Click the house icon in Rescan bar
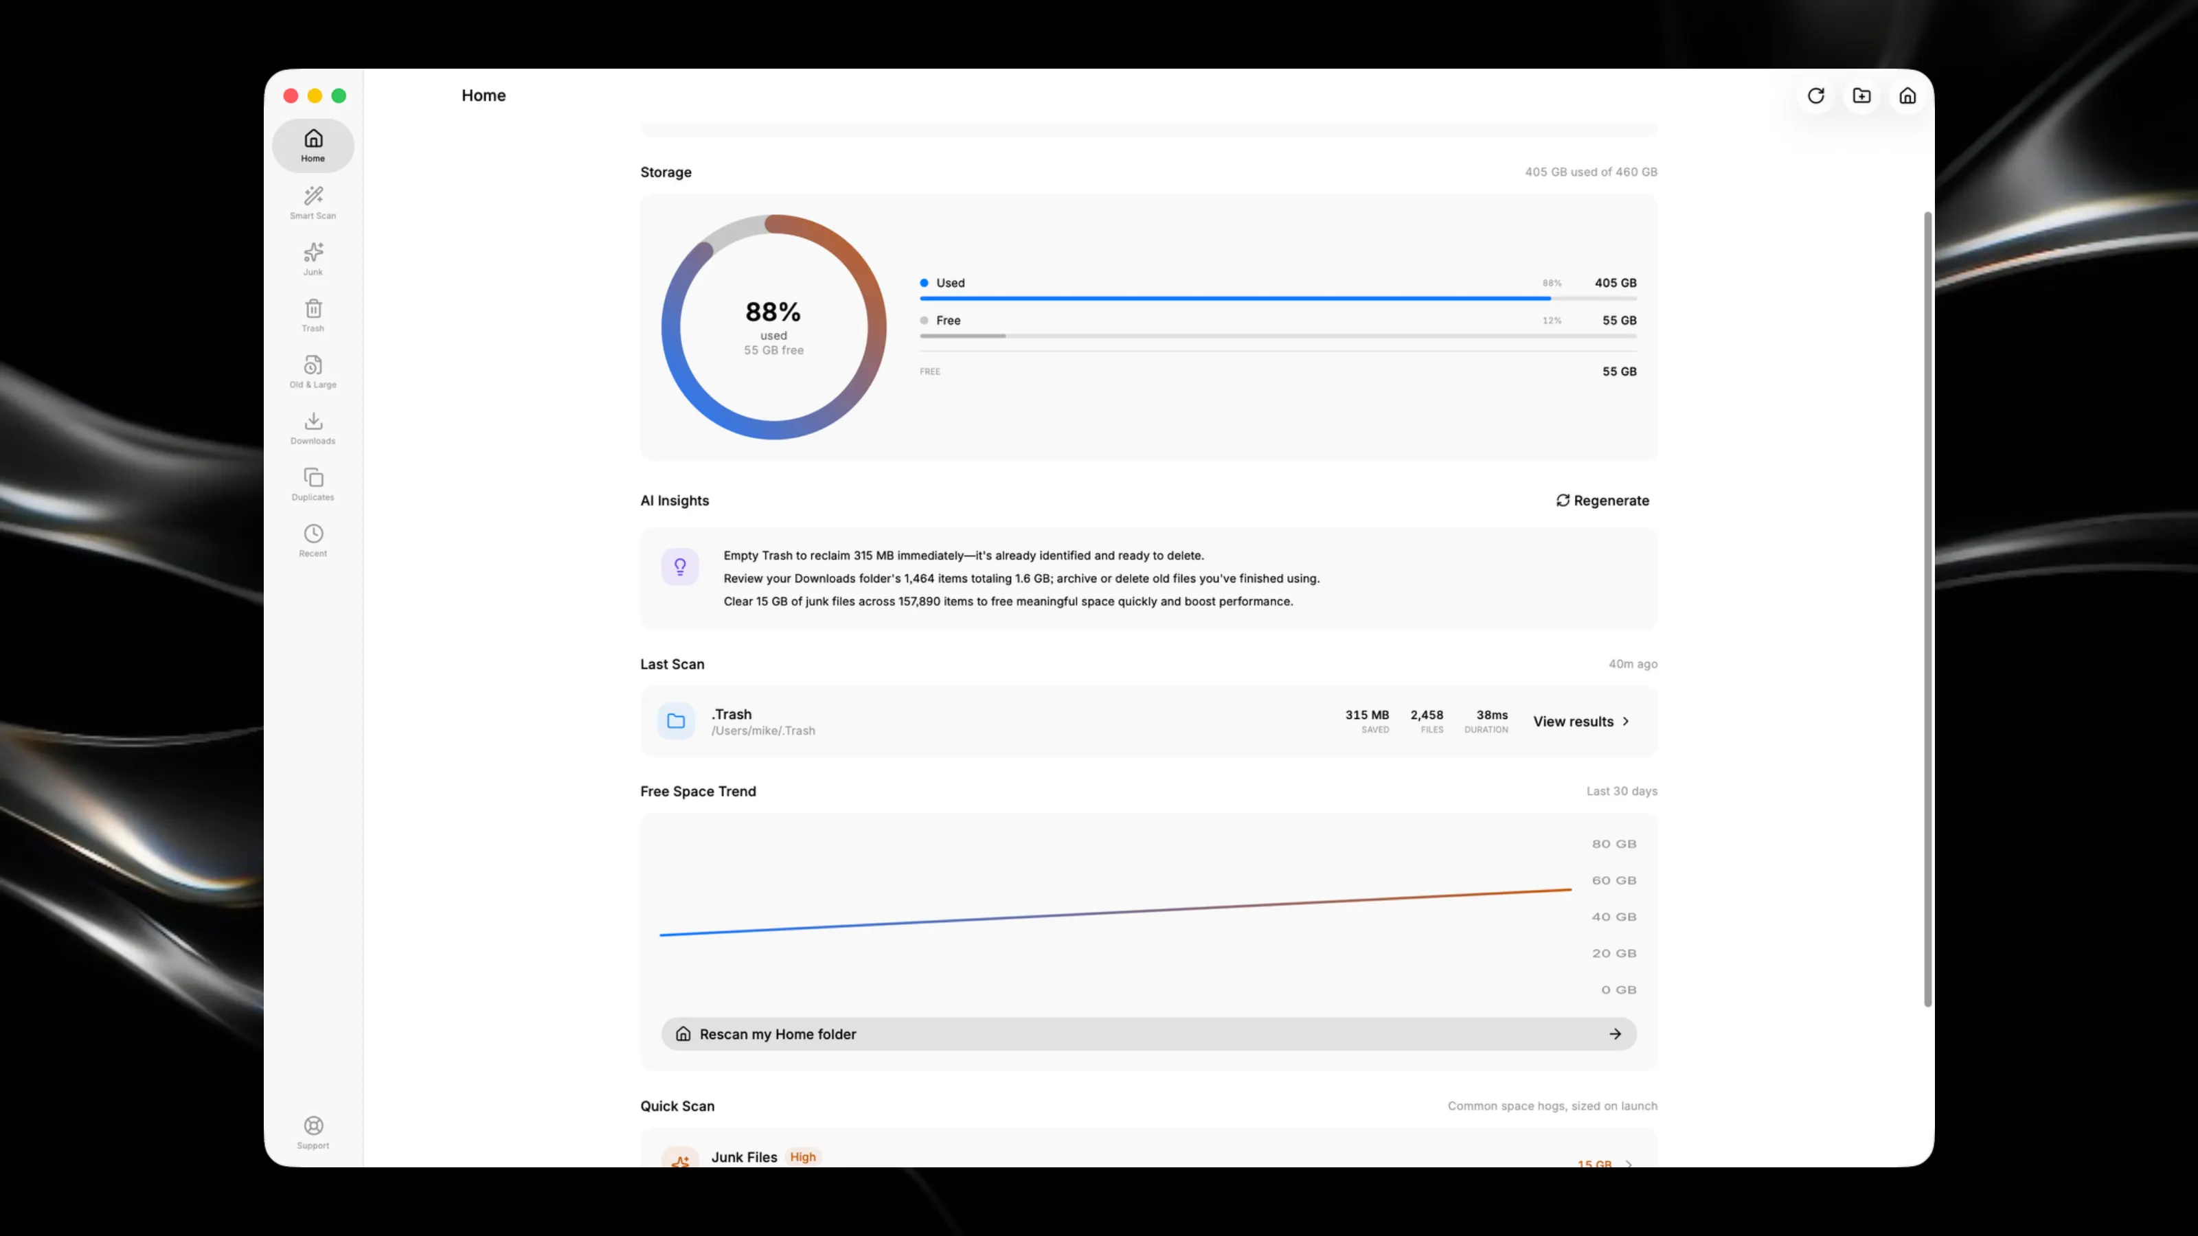This screenshot has height=1236, width=2198. [683, 1034]
